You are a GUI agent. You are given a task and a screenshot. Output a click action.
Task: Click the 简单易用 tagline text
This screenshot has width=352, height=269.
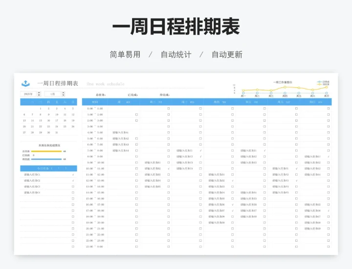pyautogui.click(x=125, y=55)
